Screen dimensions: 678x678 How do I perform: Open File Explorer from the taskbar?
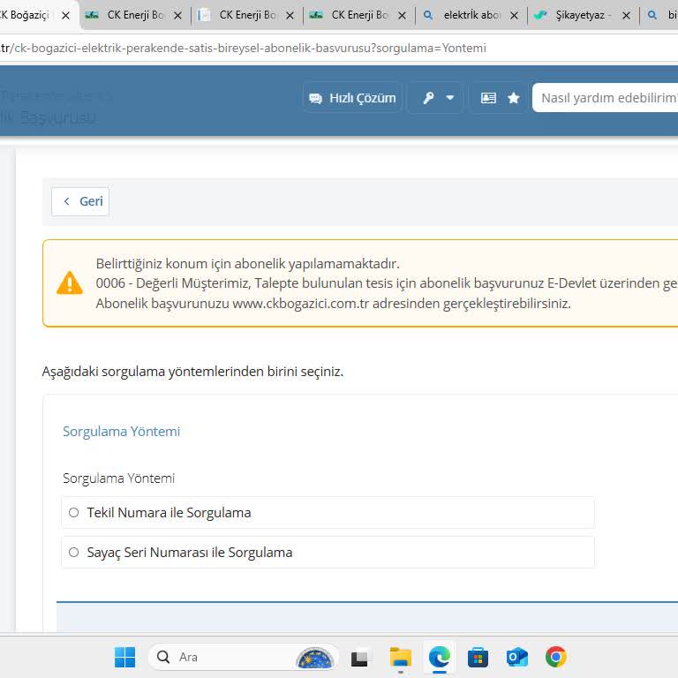(x=401, y=657)
